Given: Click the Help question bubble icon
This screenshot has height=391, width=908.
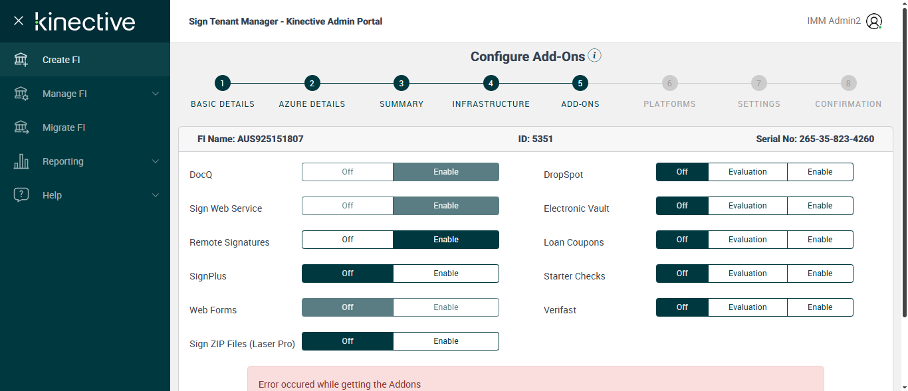Looking at the screenshot, I should 21,195.
